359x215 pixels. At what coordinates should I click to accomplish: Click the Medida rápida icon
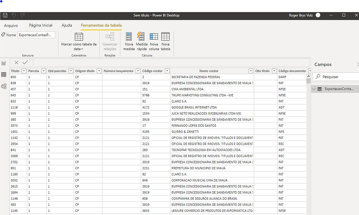pos(141,36)
